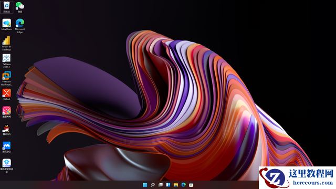Select the Recycle Bin desktop icon
The width and height of the screenshot is (336, 189).
(x=7, y=7)
